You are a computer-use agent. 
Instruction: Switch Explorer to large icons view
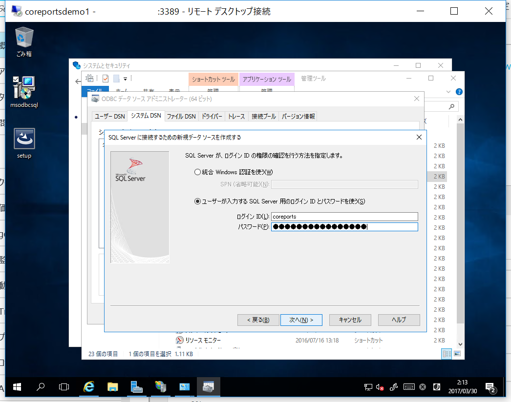pos(457,354)
